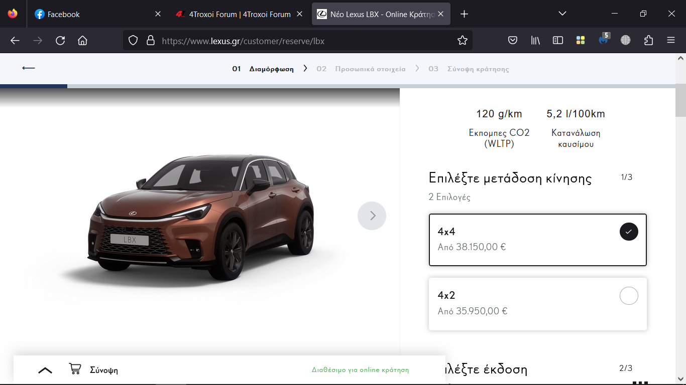Click the shopping cart icon
The width and height of the screenshot is (686, 385).
tap(75, 369)
